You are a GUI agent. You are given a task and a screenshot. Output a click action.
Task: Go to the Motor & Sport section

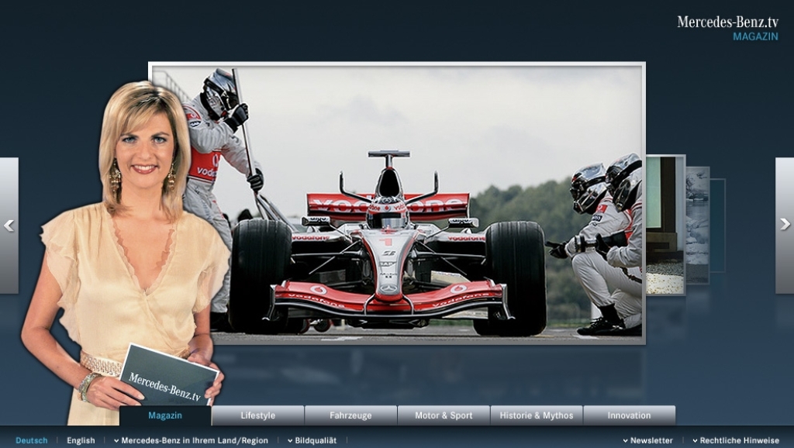tap(443, 415)
